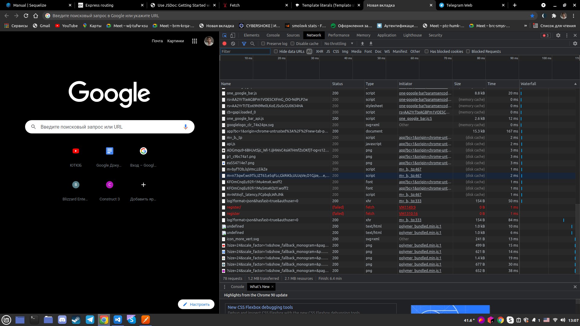Enable Disable cache checkbox
580x326 pixels.
pyautogui.click(x=292, y=43)
